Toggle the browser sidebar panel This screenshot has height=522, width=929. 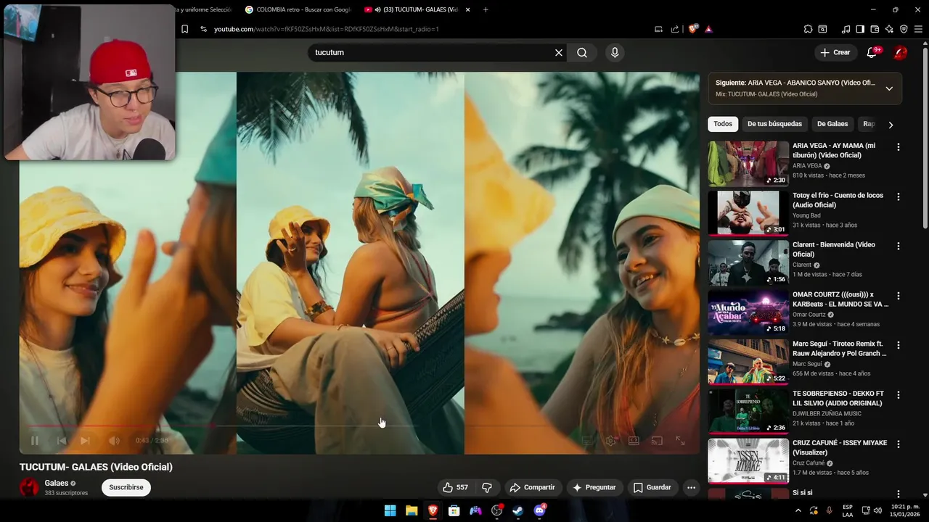(x=860, y=29)
